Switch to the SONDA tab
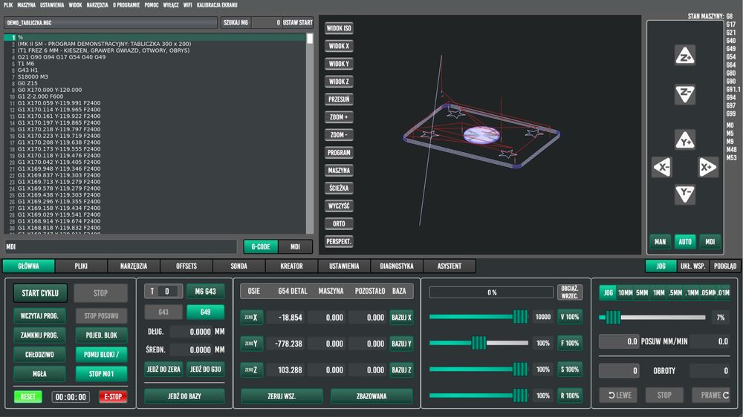The image size is (743, 417). click(x=239, y=266)
